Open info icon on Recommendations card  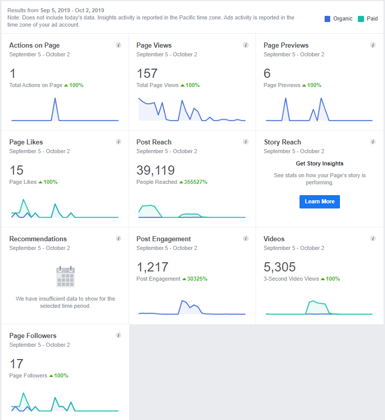118,239
